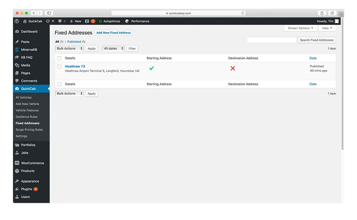The width and height of the screenshot is (357, 220).
Task: Toggle the Safari sidebar button
Action: click(49, 13)
